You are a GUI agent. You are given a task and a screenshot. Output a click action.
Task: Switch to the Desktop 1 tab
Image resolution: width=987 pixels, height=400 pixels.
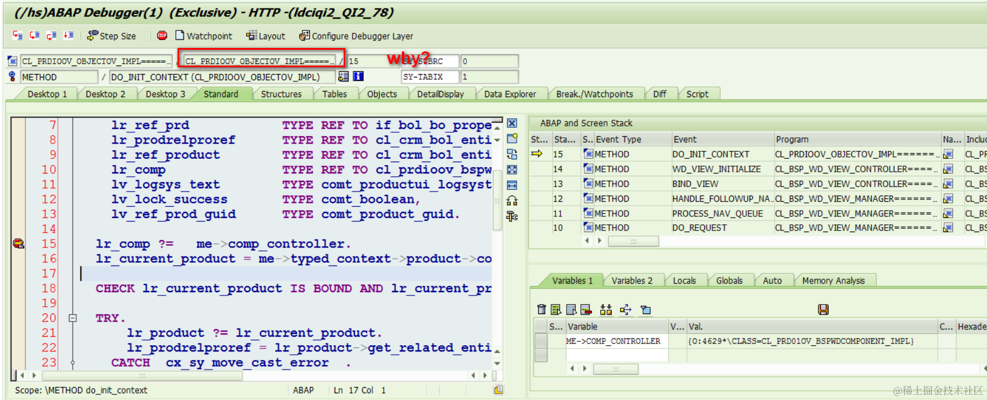tap(47, 94)
